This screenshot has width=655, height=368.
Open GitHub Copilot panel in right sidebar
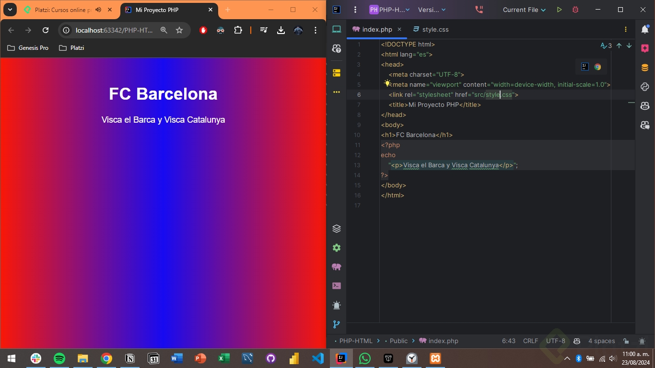645,106
